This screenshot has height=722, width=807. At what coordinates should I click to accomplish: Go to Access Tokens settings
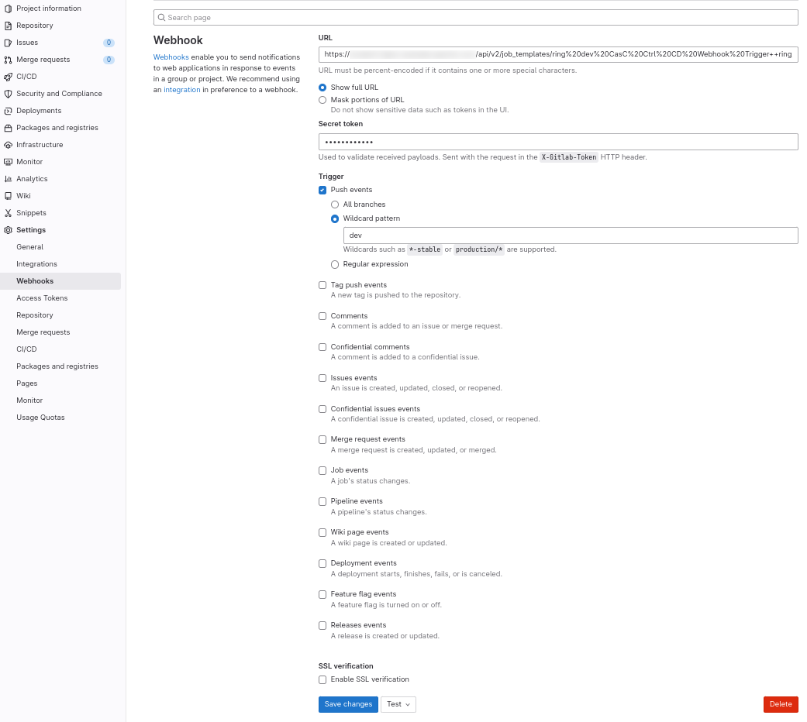pos(42,297)
